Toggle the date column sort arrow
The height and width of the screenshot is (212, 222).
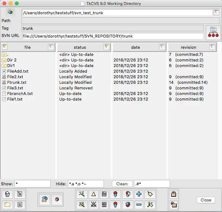[162, 47]
